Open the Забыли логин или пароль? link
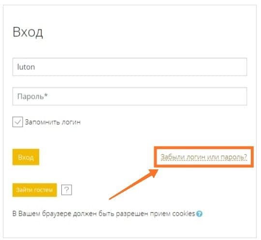The height and width of the screenshot is (240, 261). (x=204, y=157)
